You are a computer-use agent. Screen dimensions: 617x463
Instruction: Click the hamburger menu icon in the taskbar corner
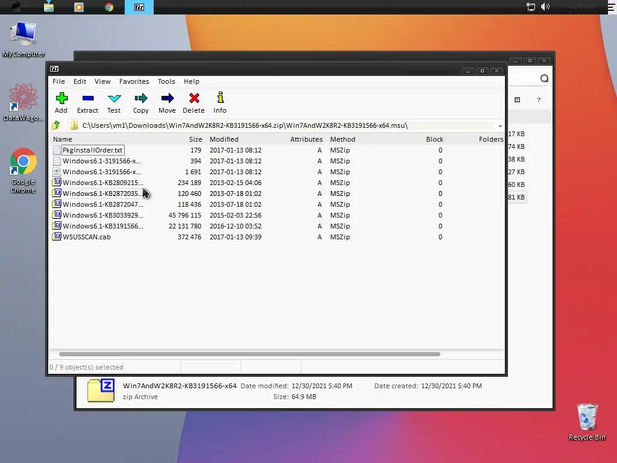tap(612, 7)
